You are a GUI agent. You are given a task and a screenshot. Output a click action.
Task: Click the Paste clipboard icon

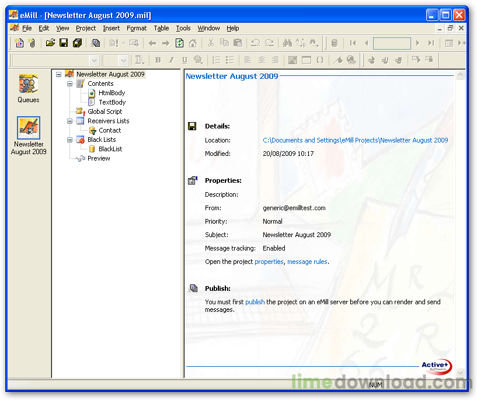tap(238, 43)
